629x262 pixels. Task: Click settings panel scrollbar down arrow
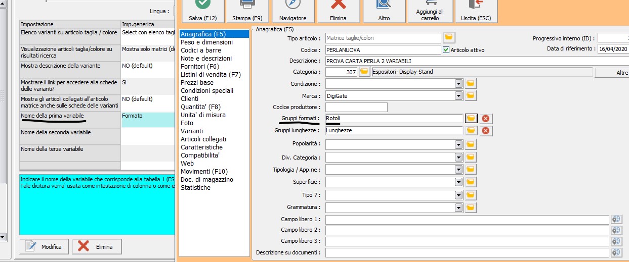coord(3,237)
